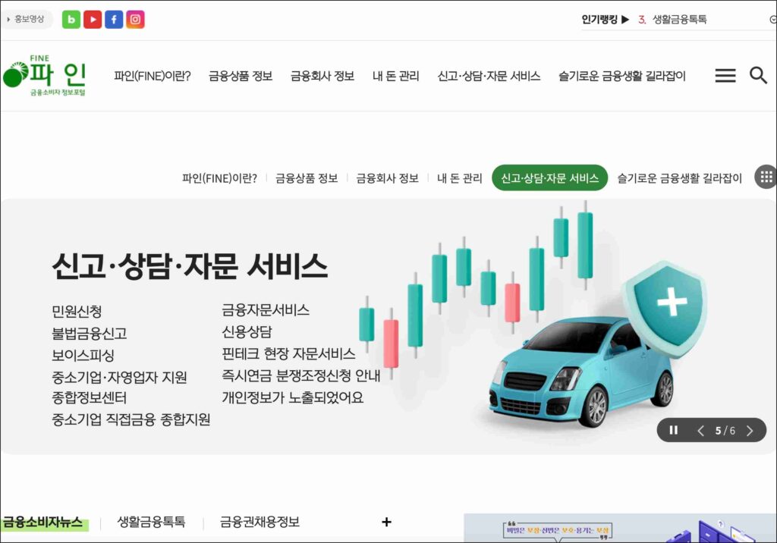Image resolution: width=777 pixels, height=543 pixels.
Task: Pause the banner slideshow
Action: click(673, 431)
